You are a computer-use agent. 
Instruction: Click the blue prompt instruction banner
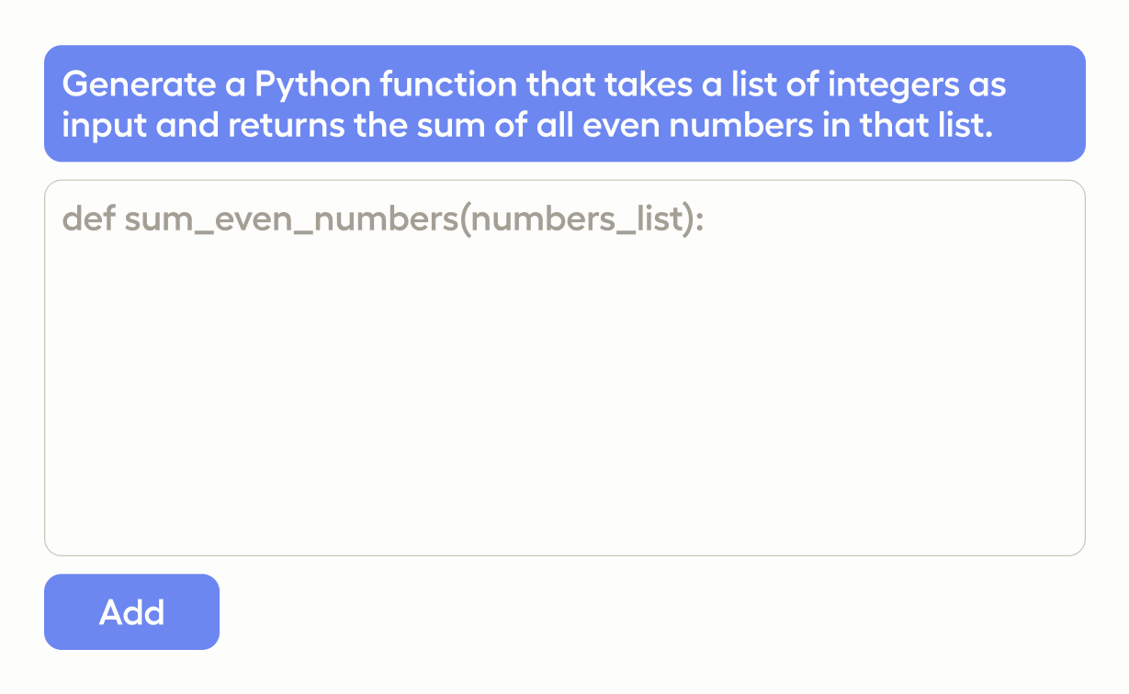(x=564, y=104)
